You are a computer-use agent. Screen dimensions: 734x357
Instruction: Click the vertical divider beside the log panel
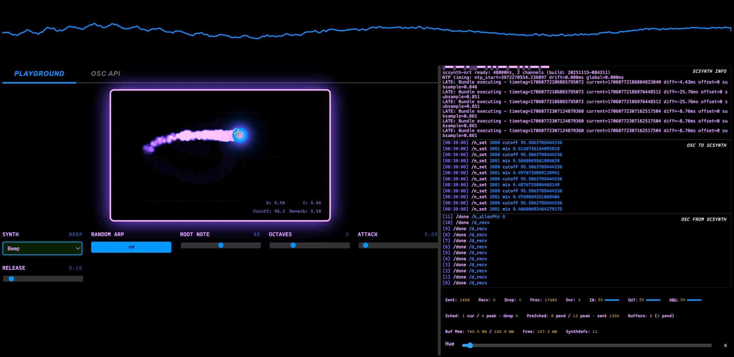(439, 210)
